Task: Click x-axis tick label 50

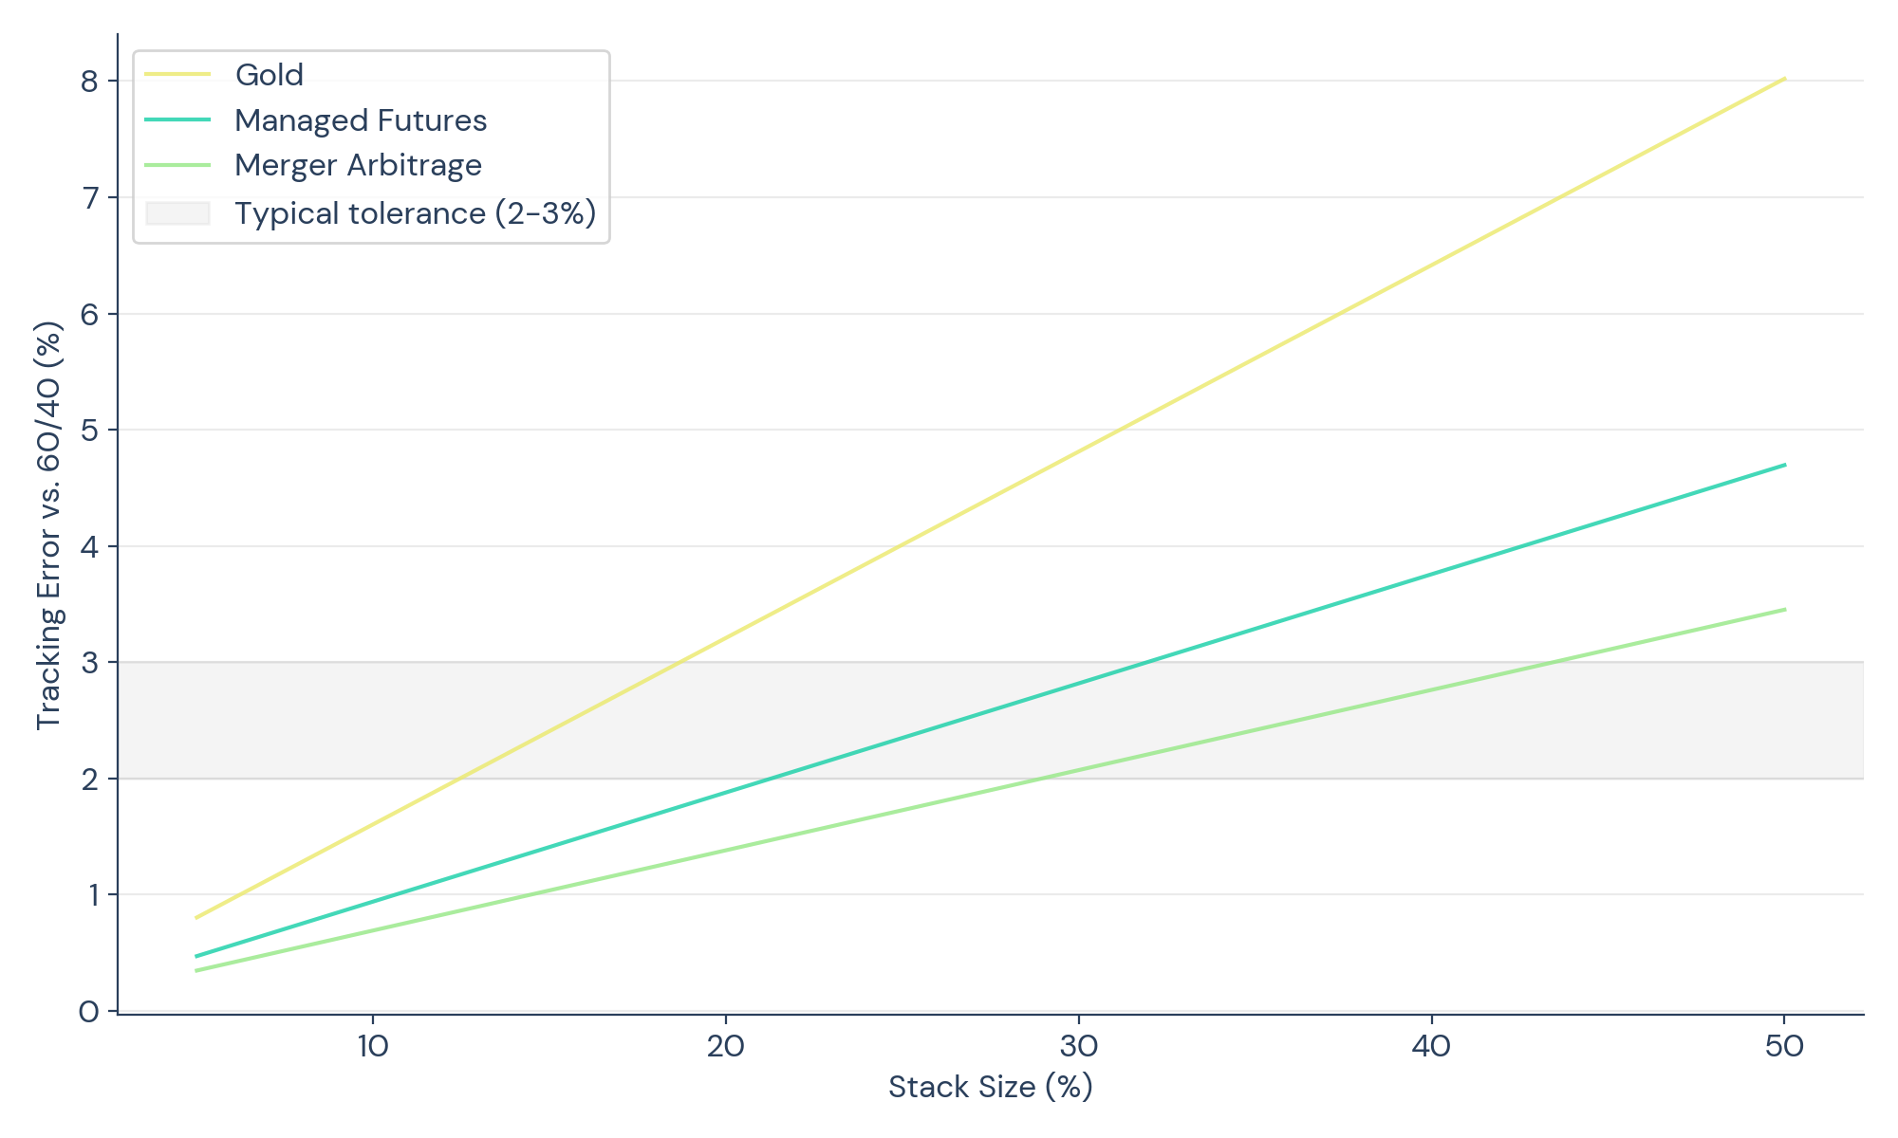Action: click(x=1784, y=1047)
